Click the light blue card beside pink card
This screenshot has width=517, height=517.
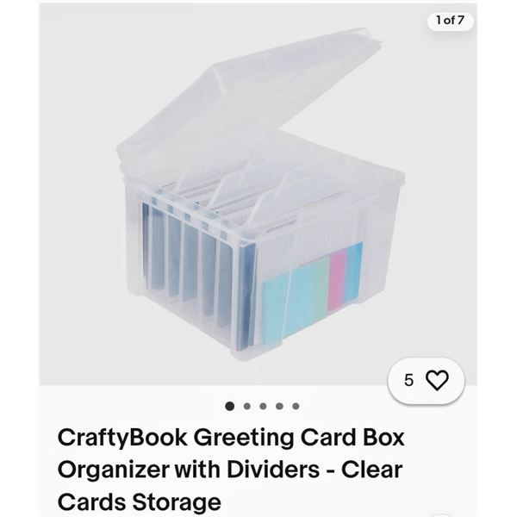pyautogui.click(x=353, y=272)
